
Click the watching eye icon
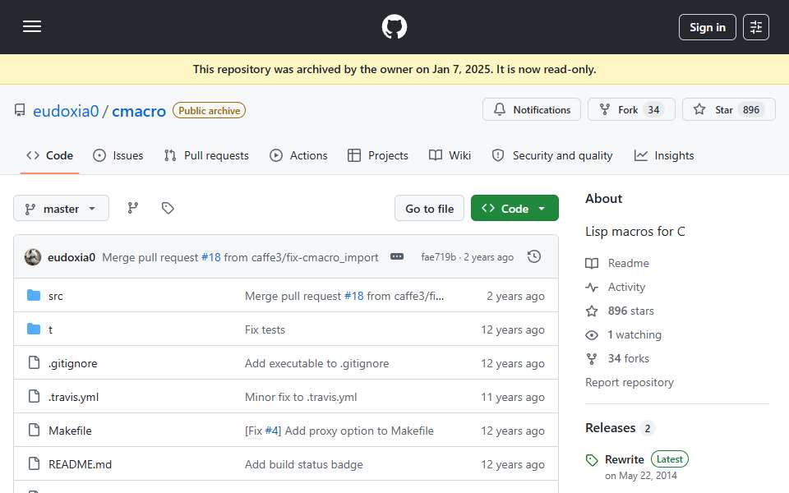(x=592, y=335)
